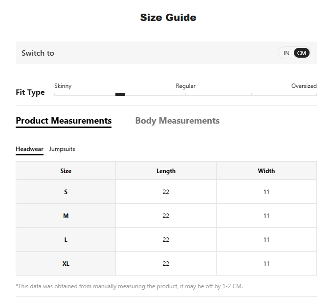
Task: Select the S size row label
Action: click(x=66, y=192)
